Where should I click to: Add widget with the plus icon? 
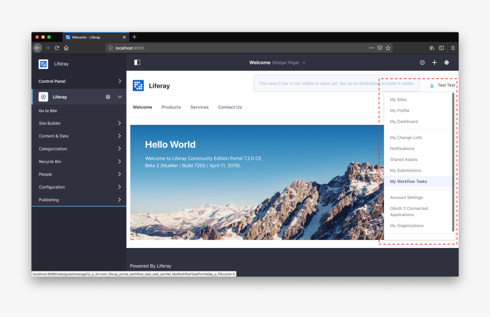(434, 63)
